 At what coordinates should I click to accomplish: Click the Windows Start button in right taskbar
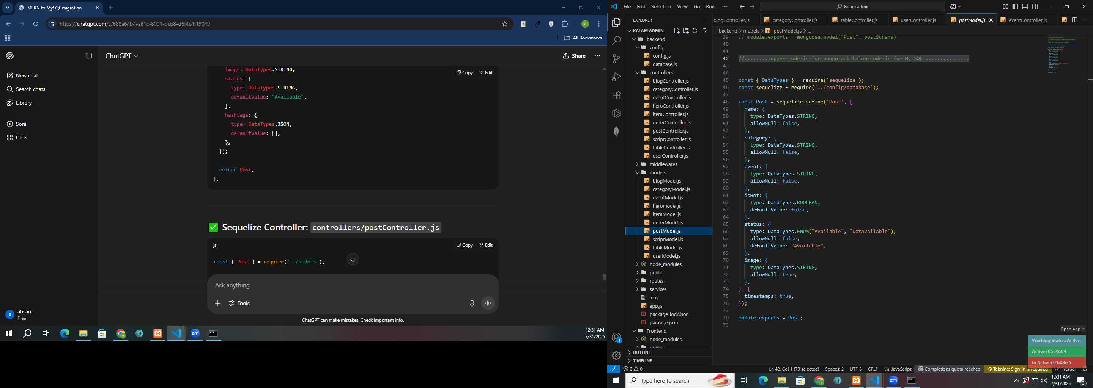tap(616, 381)
